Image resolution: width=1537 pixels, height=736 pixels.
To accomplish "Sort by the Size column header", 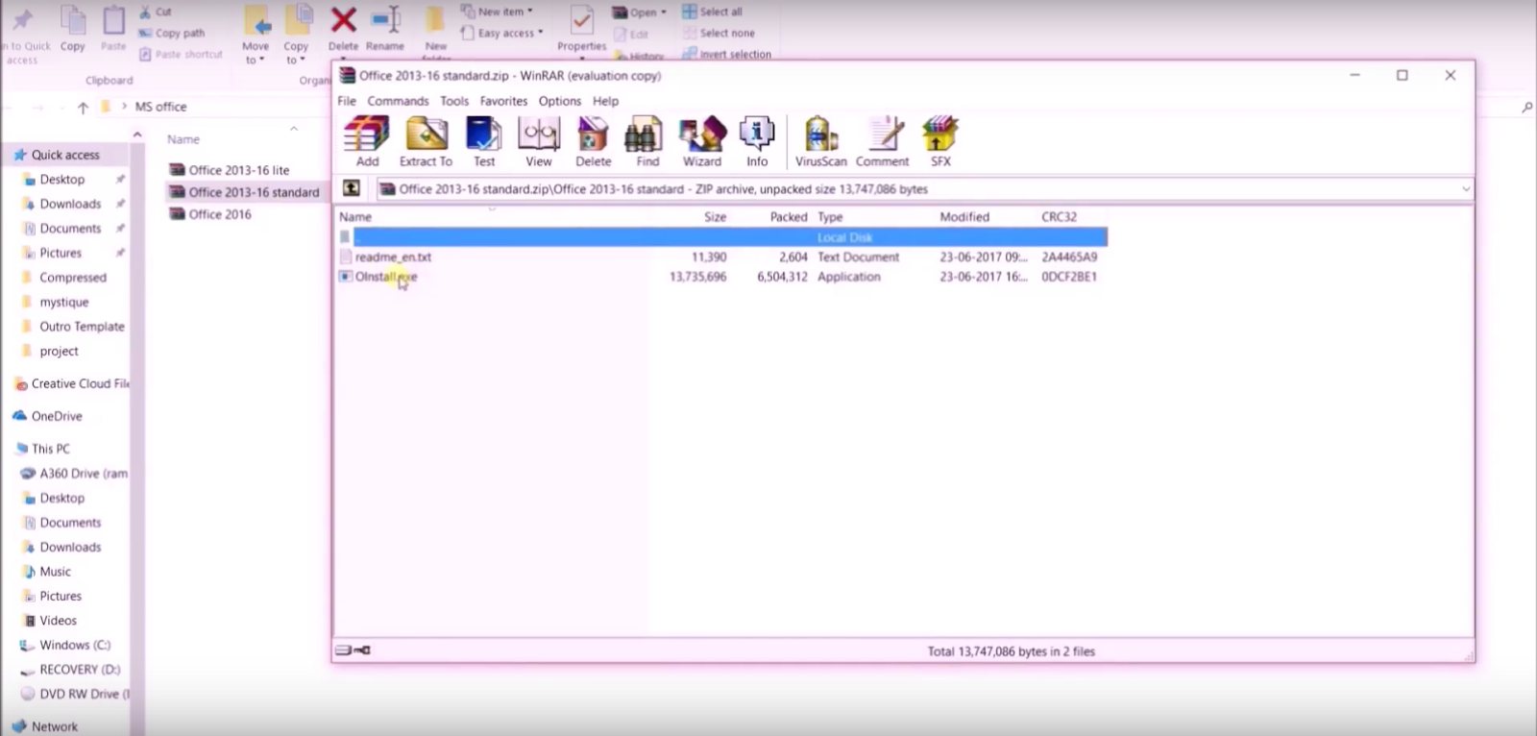I will point(715,217).
